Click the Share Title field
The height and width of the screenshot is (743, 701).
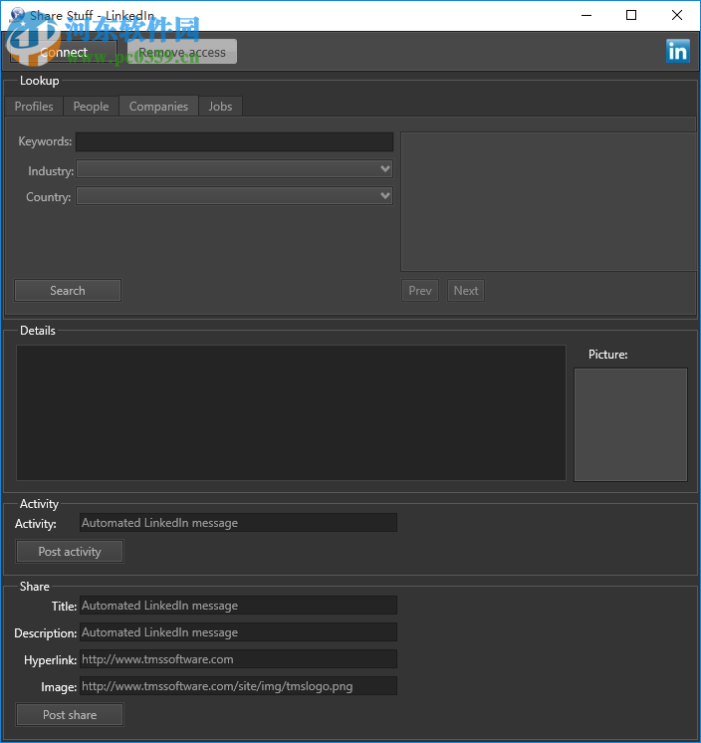(x=238, y=606)
